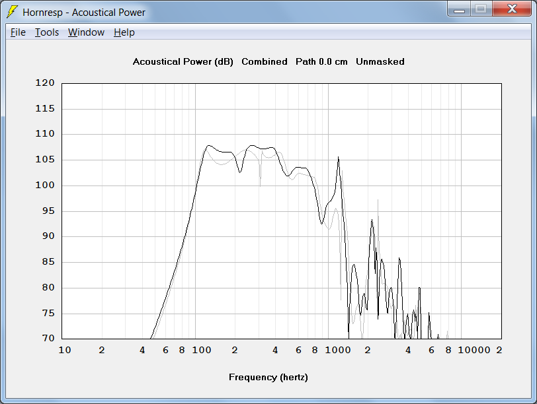Image resolution: width=537 pixels, height=404 pixels.
Task: Click the disabled maximize button
Action: coord(481,9)
